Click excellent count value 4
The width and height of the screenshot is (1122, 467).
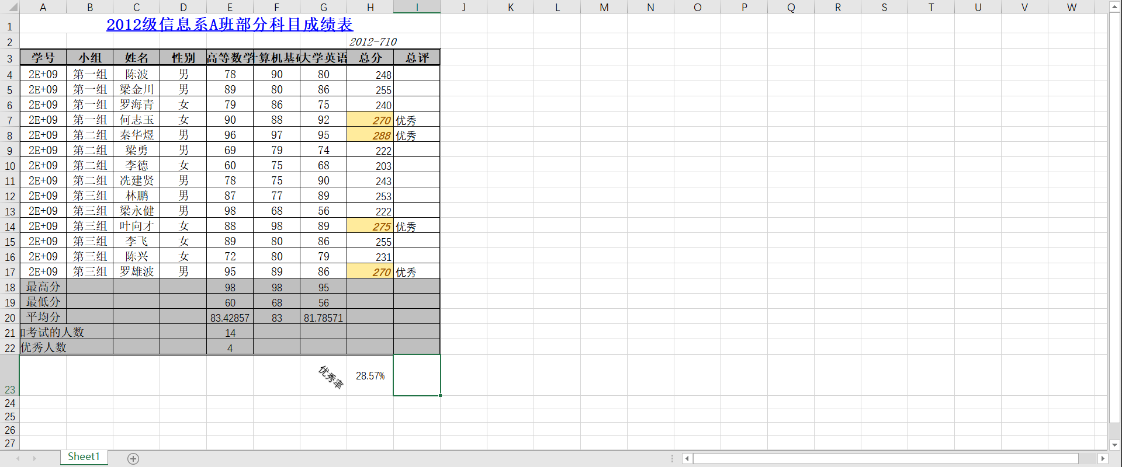coord(230,347)
